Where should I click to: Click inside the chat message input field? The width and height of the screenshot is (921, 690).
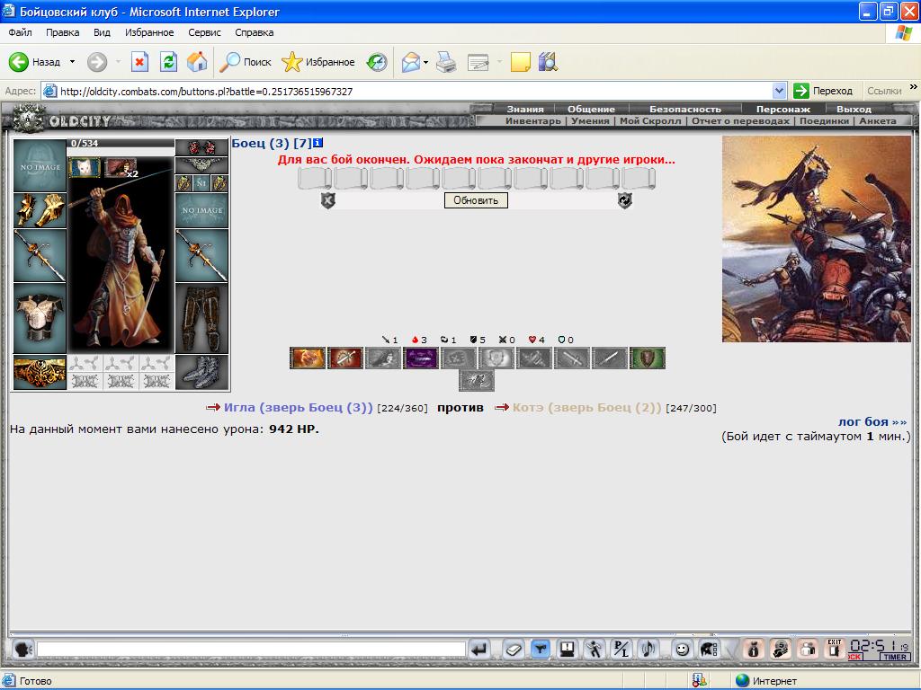(x=251, y=649)
